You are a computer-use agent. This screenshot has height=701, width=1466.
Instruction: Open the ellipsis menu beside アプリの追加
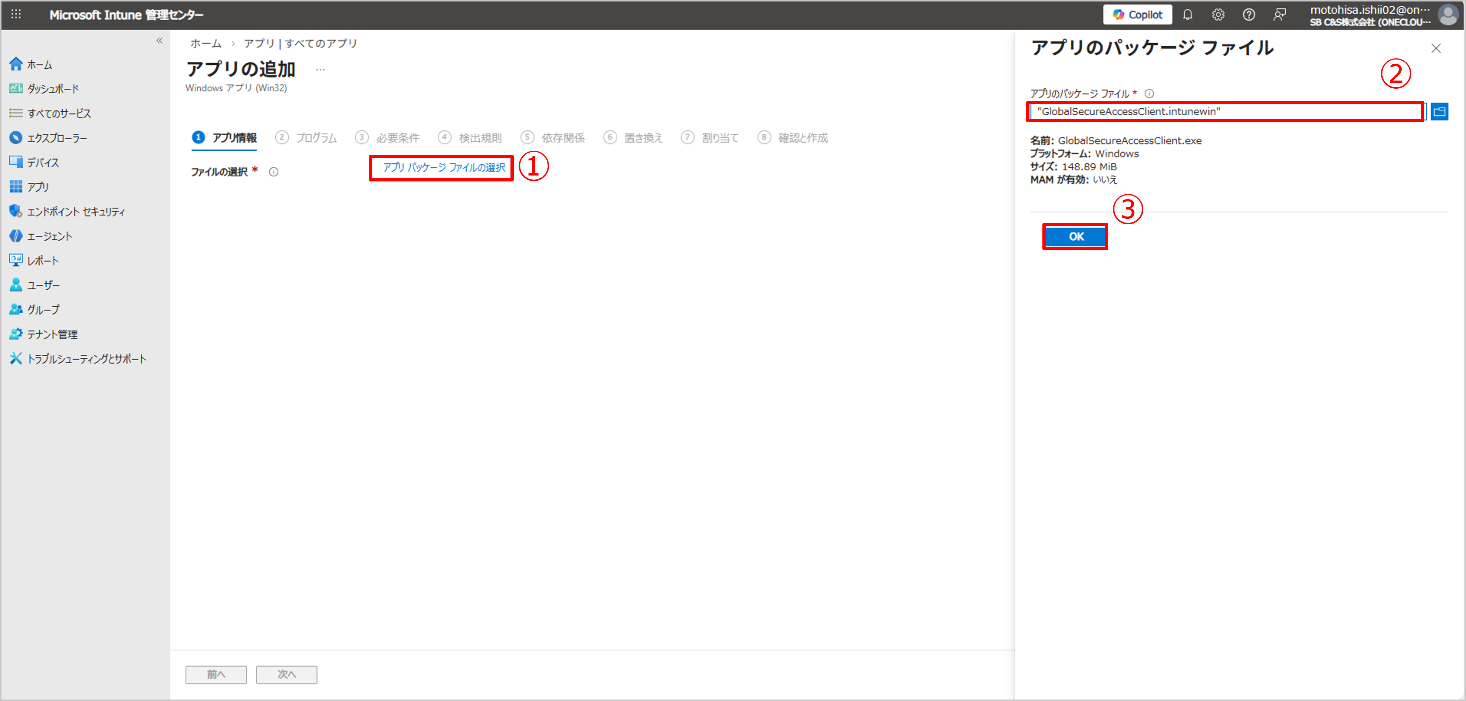[x=320, y=70]
